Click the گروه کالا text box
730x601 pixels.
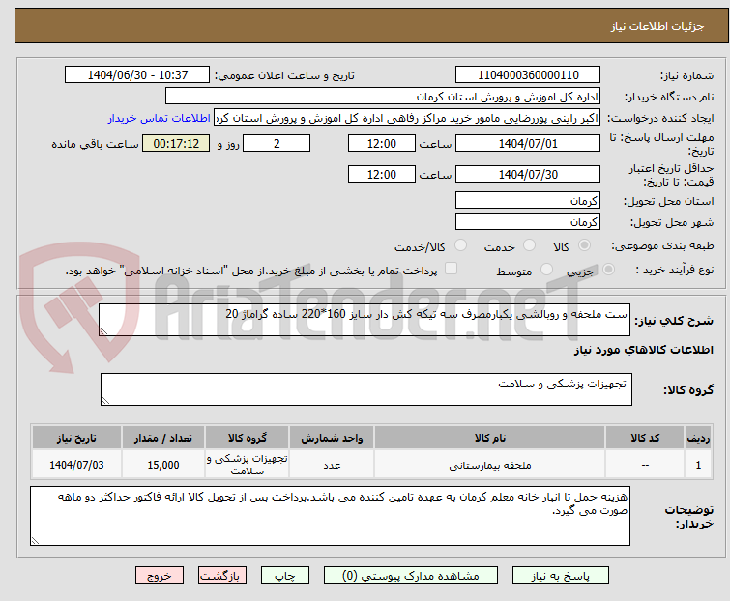(x=365, y=389)
